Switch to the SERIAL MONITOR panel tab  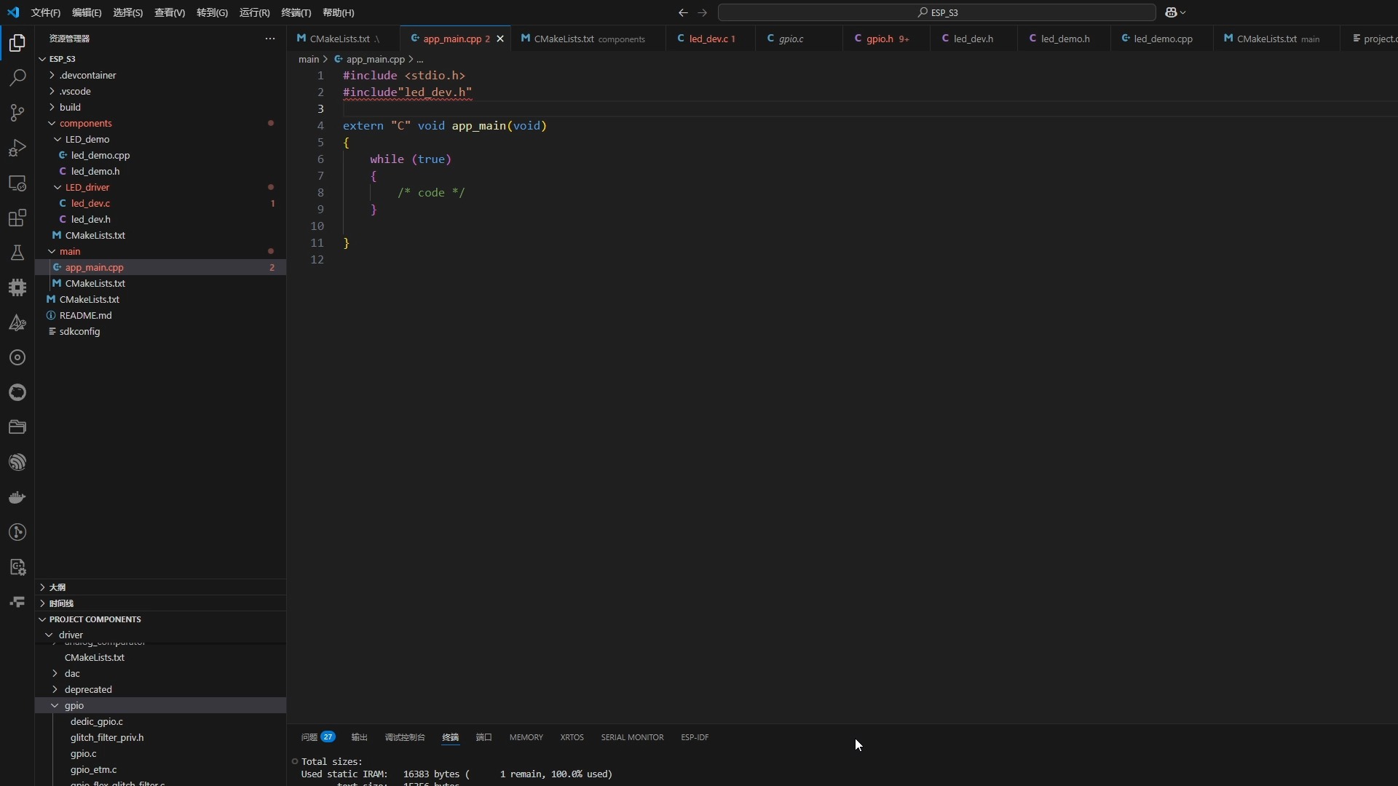[632, 737]
